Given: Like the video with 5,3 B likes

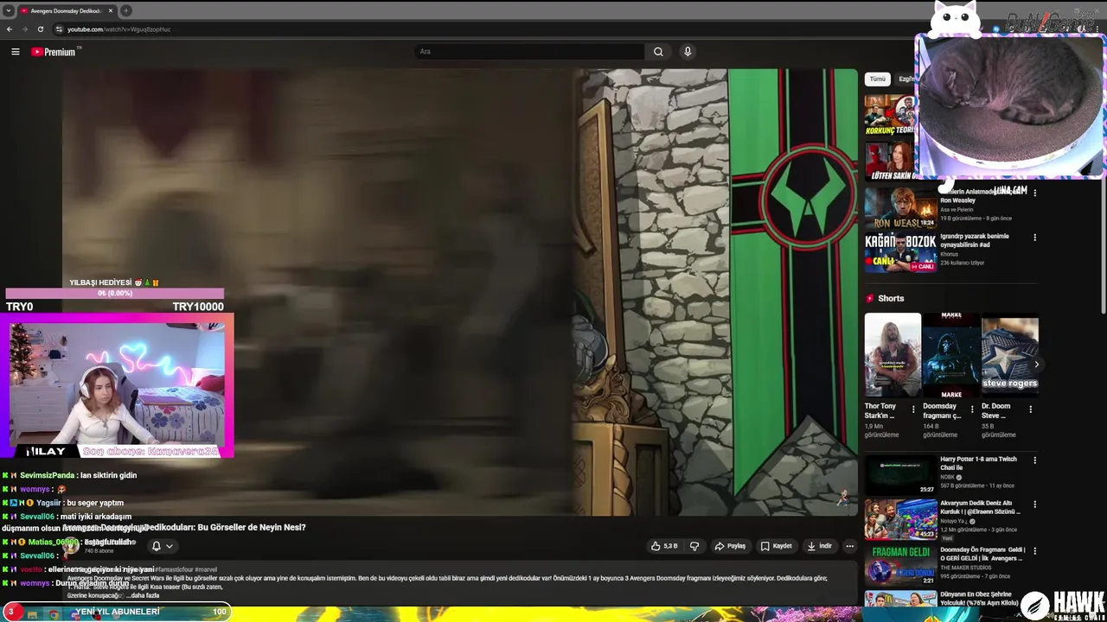Looking at the screenshot, I should pyautogui.click(x=664, y=546).
